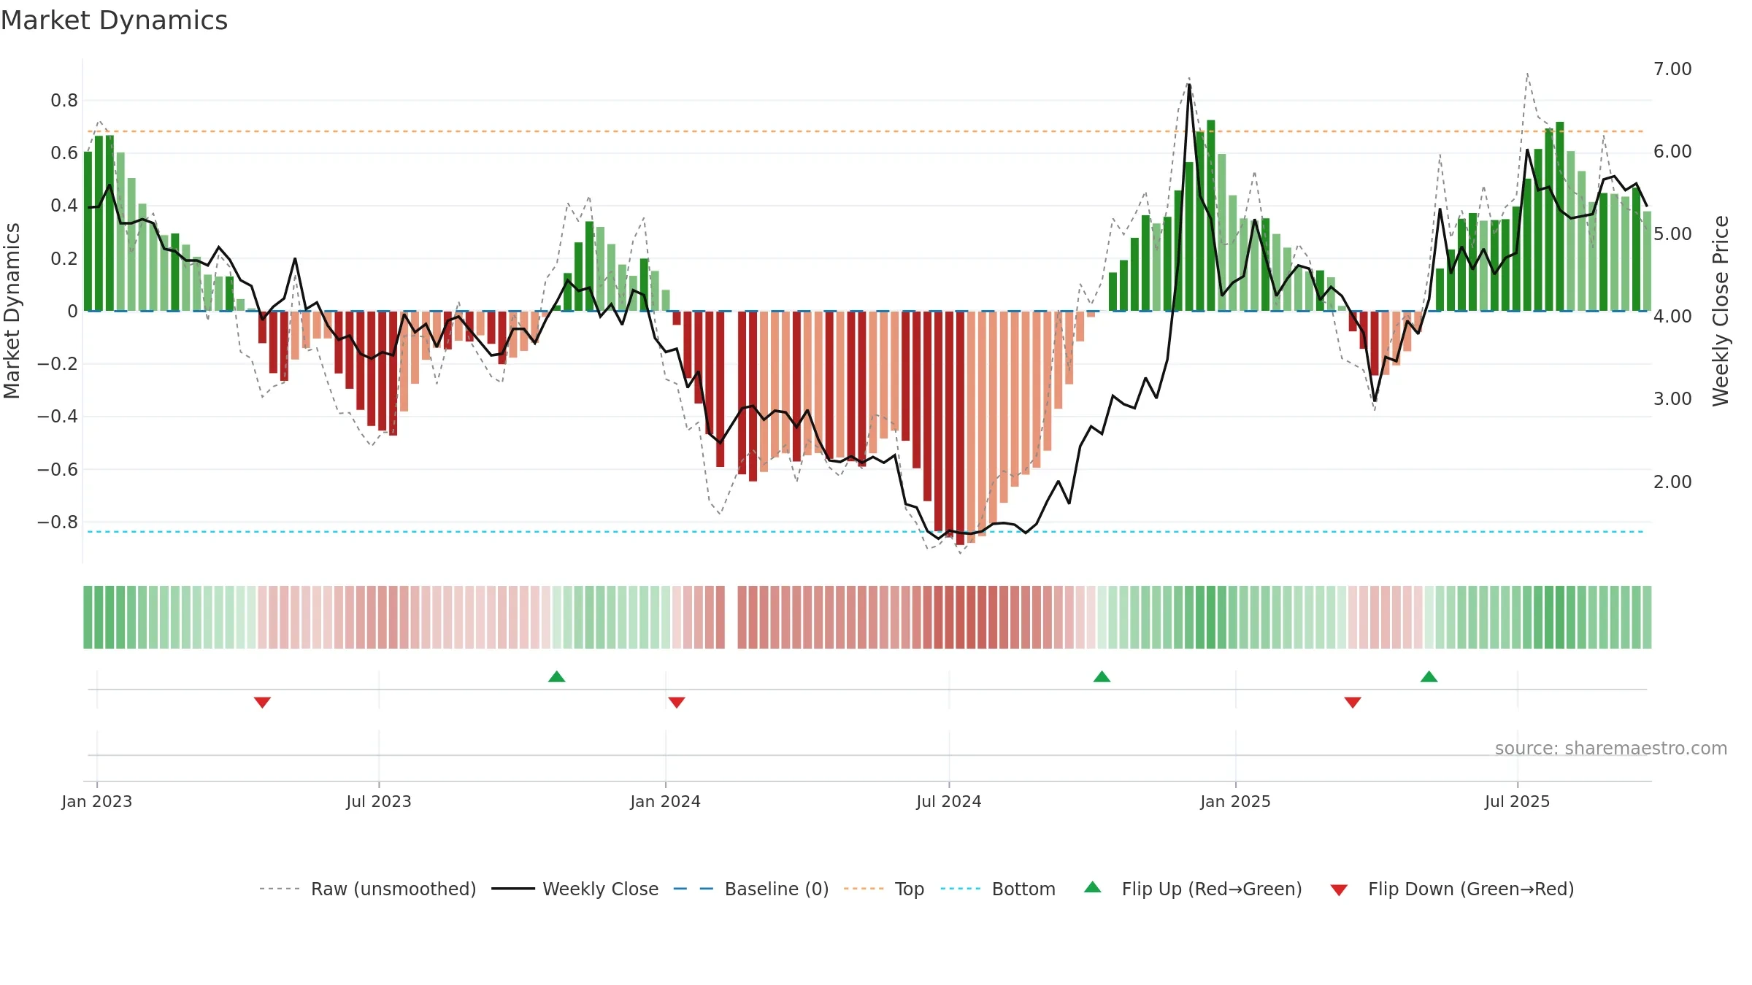Click the −0.8 left axis tick label
This screenshot has width=1752, height=985.
(58, 522)
